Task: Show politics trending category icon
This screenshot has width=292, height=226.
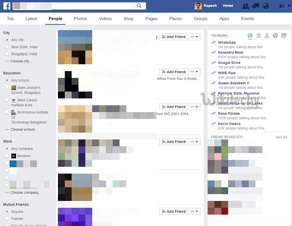Action: coord(259,36)
